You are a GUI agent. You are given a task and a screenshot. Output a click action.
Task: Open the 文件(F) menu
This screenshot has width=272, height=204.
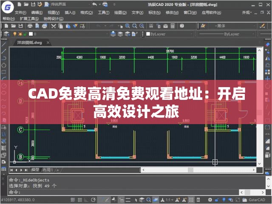point(20,12)
